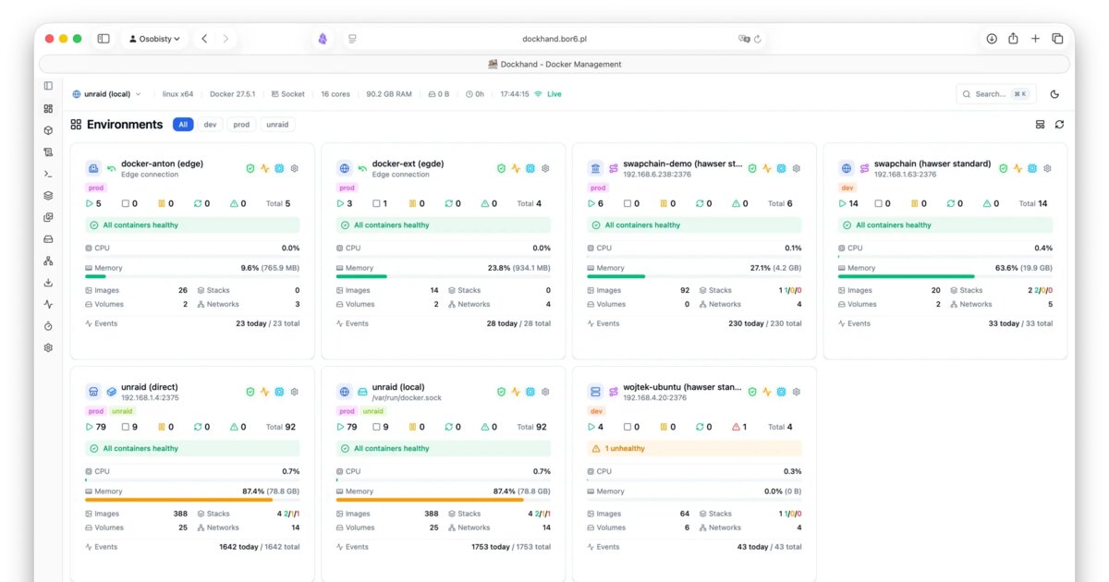This screenshot has width=1109, height=582.
Task: Switch the dashboard layout view
Action: click(1040, 125)
